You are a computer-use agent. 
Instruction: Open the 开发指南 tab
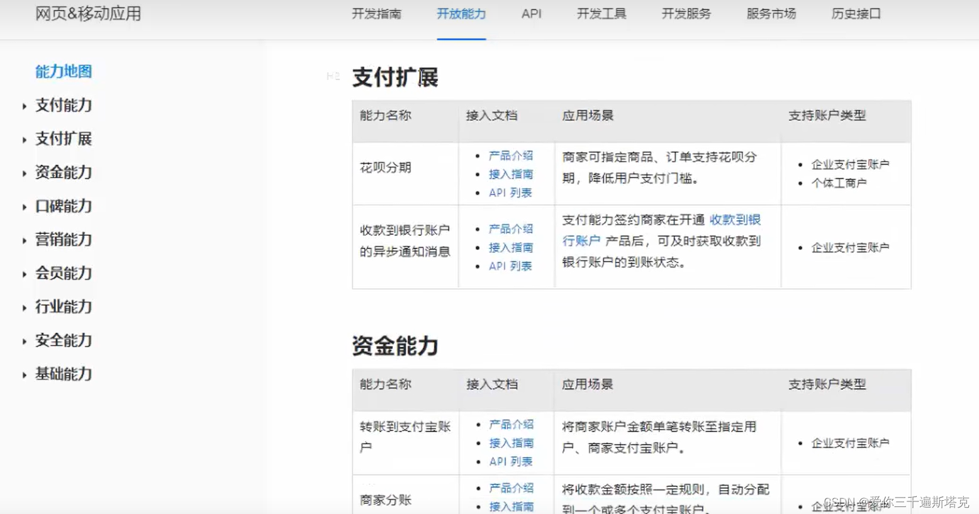[376, 14]
